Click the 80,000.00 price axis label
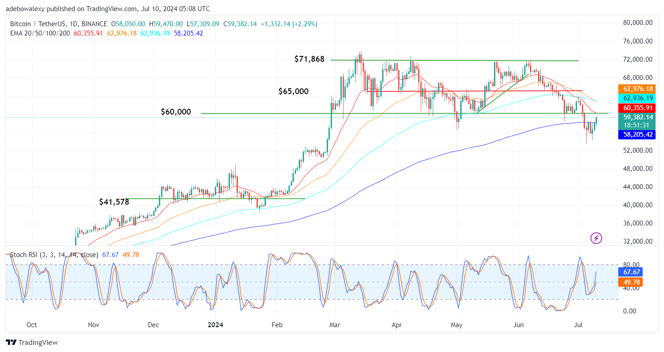664x352 pixels. [x=637, y=23]
